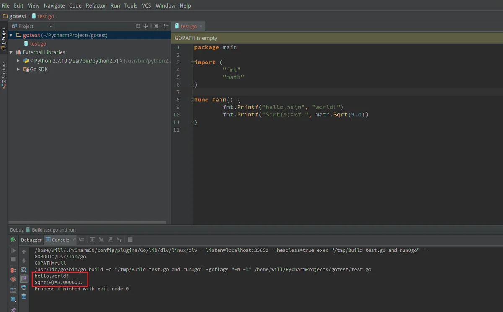Open the Refactor menu
The image size is (503, 312).
[x=96, y=5]
